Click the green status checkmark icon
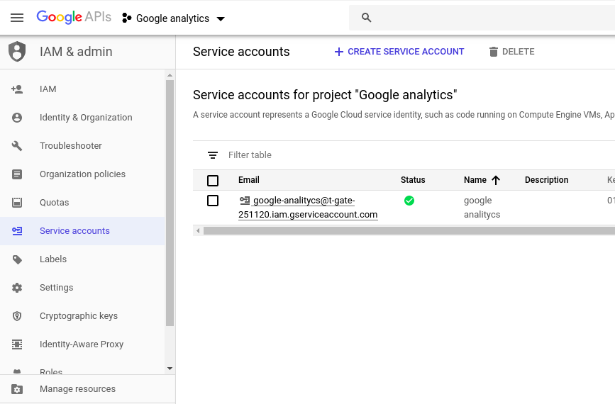 click(409, 201)
